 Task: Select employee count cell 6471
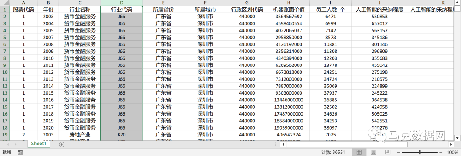330,17
